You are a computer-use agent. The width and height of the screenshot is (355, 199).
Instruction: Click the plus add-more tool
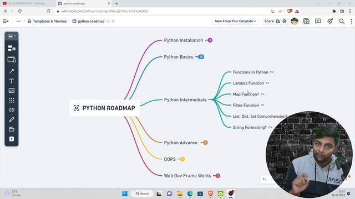(x=12, y=139)
